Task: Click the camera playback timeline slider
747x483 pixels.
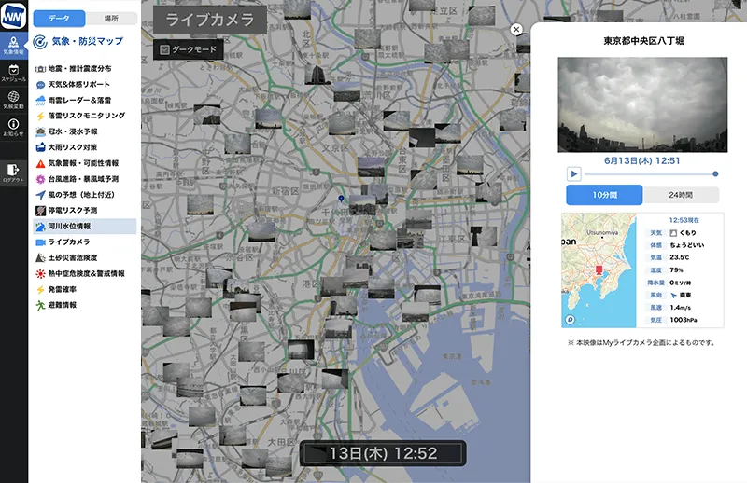Action: (651, 173)
